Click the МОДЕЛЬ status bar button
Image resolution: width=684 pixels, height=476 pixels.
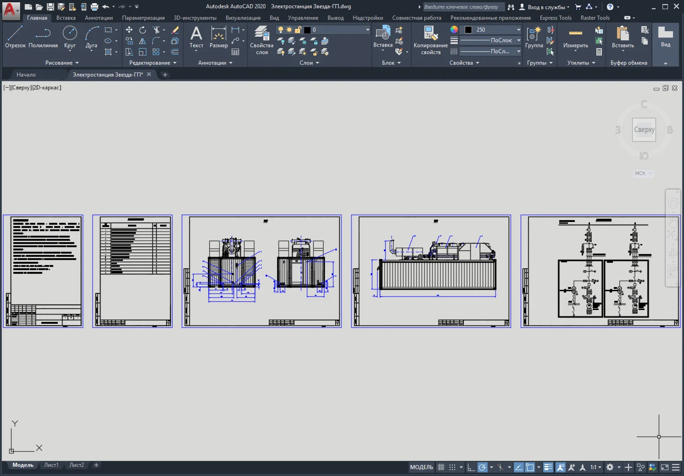pyautogui.click(x=421, y=467)
